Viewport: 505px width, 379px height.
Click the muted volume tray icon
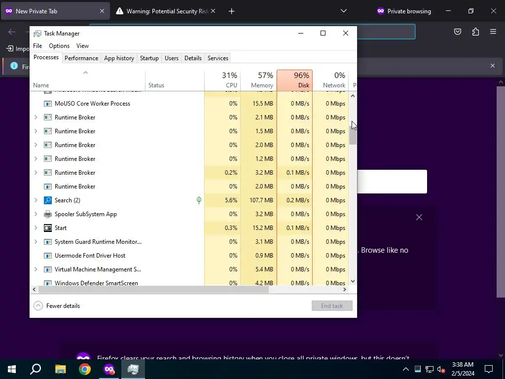(441, 369)
